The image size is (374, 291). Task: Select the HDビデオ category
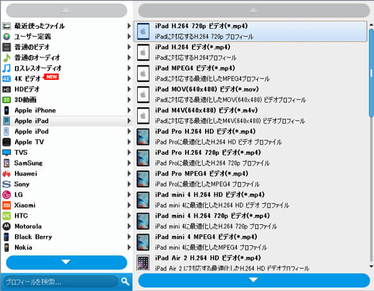27,89
